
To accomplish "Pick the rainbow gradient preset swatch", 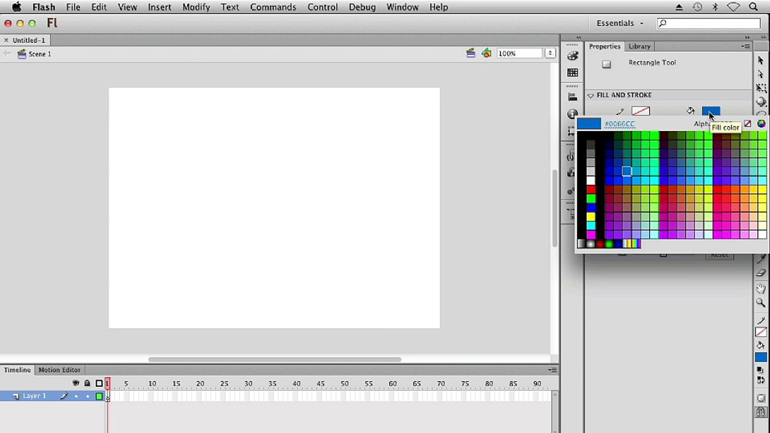I will [x=635, y=244].
